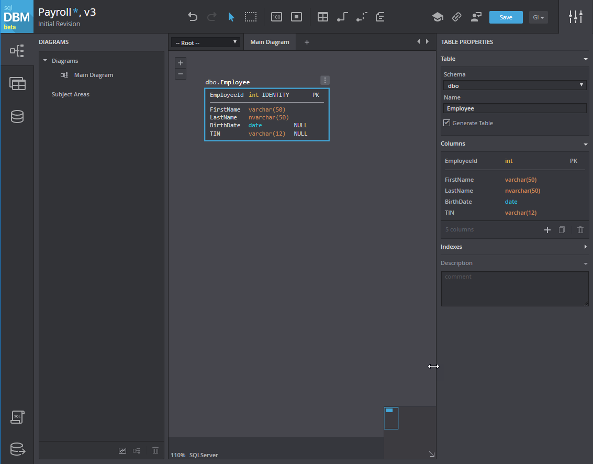Open the forward engineering icon at sidebar bottom
The height and width of the screenshot is (464, 593).
click(17, 449)
